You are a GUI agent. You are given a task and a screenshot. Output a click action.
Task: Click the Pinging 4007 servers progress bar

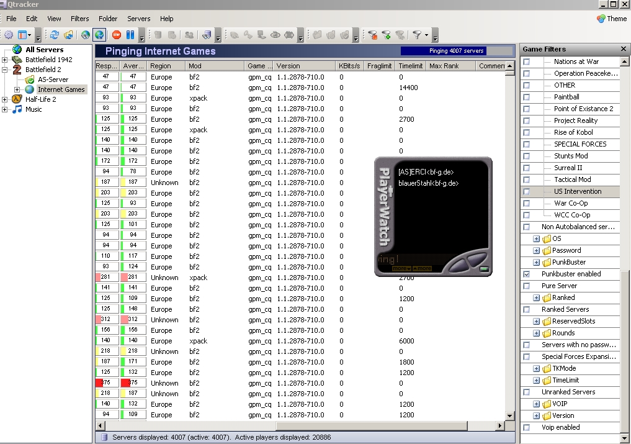pyautogui.click(x=457, y=51)
